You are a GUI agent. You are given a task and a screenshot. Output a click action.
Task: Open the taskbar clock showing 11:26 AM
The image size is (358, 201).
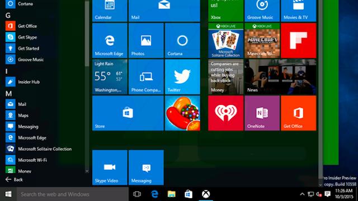344,194
